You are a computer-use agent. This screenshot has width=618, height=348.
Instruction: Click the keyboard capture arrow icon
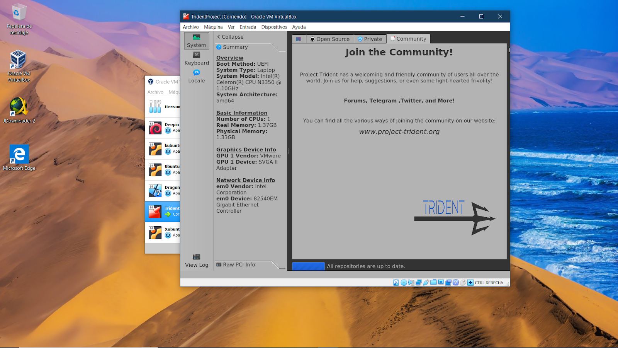pos(470,283)
